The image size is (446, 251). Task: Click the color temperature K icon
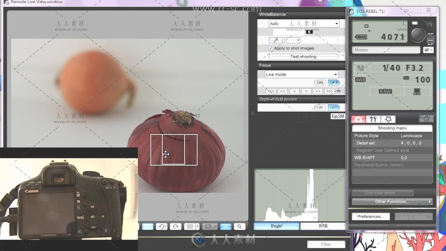(x=309, y=32)
